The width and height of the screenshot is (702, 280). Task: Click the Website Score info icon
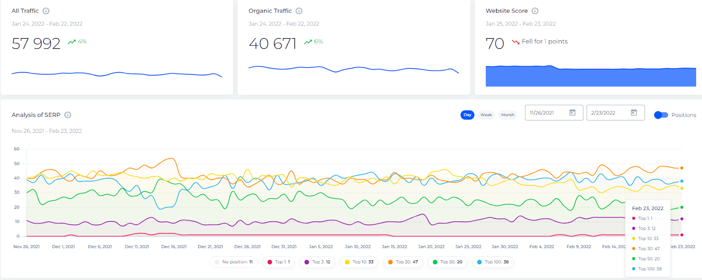pyautogui.click(x=535, y=11)
